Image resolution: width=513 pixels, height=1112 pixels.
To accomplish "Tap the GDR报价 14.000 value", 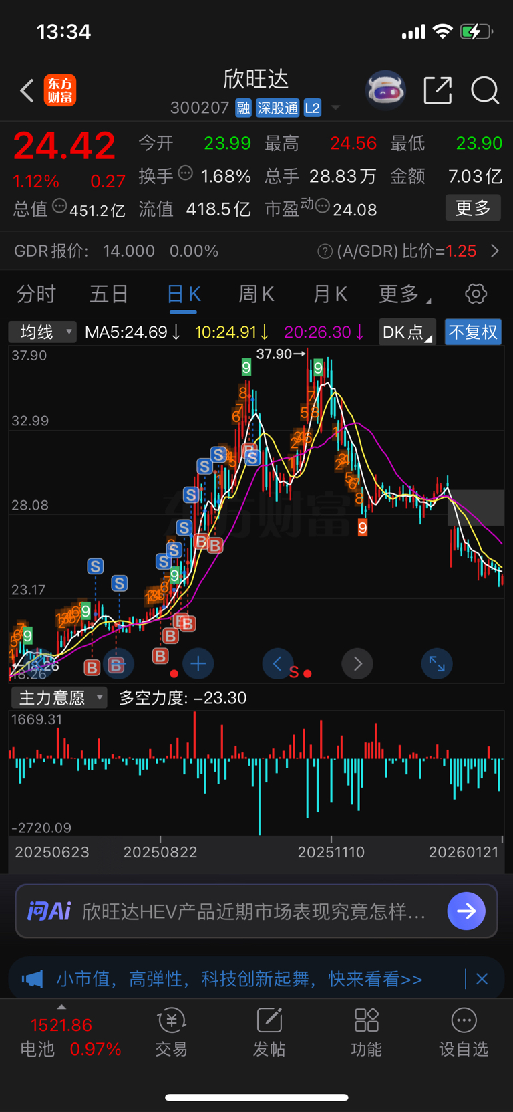I will pyautogui.click(x=128, y=251).
